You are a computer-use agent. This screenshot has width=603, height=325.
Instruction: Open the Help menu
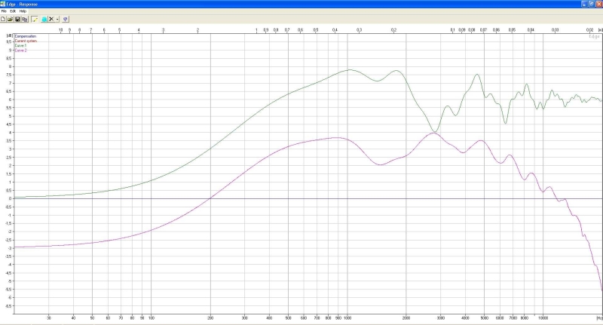click(x=23, y=11)
